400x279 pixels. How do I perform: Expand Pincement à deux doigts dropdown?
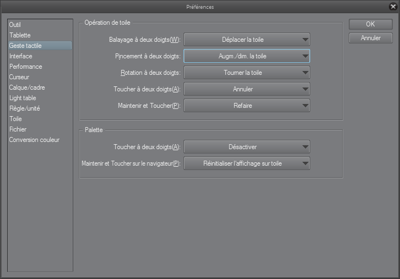246,56
